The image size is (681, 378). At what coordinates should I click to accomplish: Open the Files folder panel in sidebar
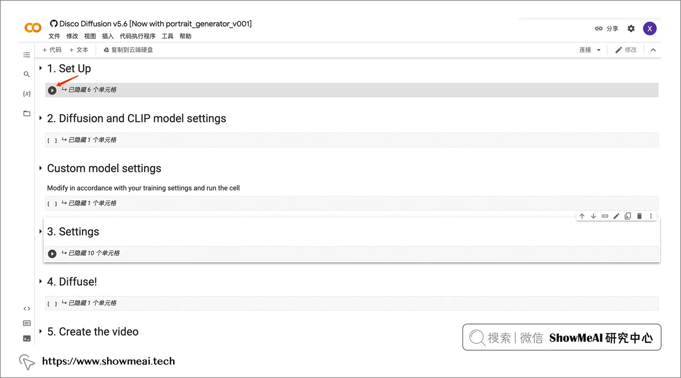(x=27, y=113)
